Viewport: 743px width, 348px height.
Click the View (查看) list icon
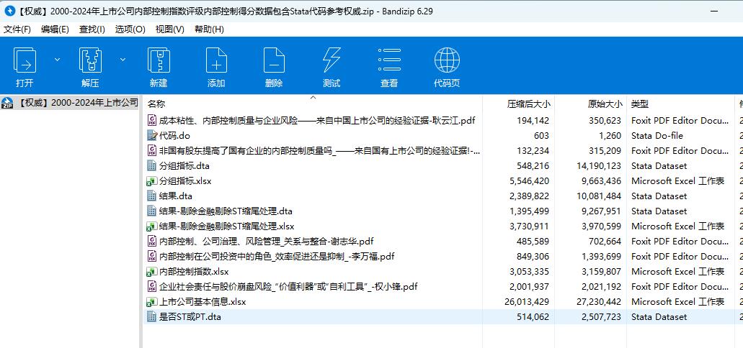click(389, 60)
